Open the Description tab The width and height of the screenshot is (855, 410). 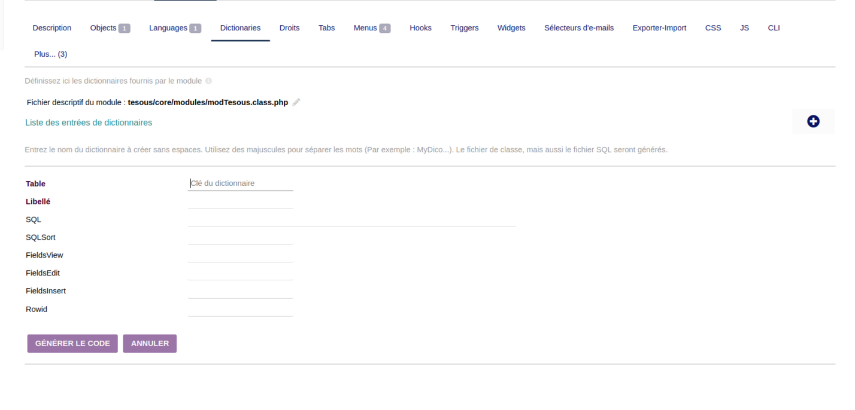(x=51, y=27)
